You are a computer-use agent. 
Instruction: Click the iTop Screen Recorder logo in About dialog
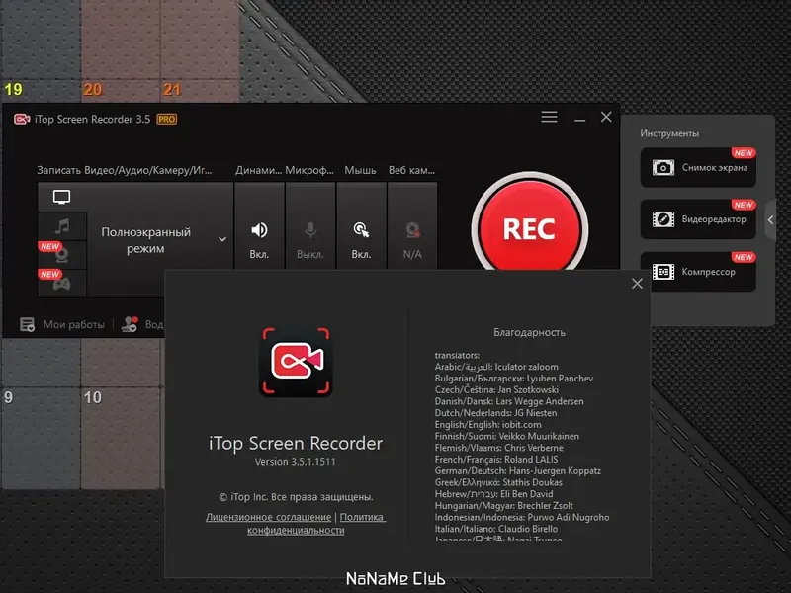[296, 362]
